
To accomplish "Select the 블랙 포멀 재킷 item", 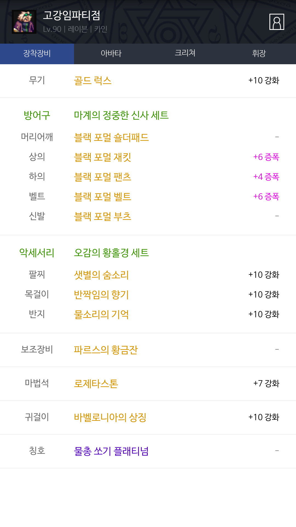I will 103,157.
